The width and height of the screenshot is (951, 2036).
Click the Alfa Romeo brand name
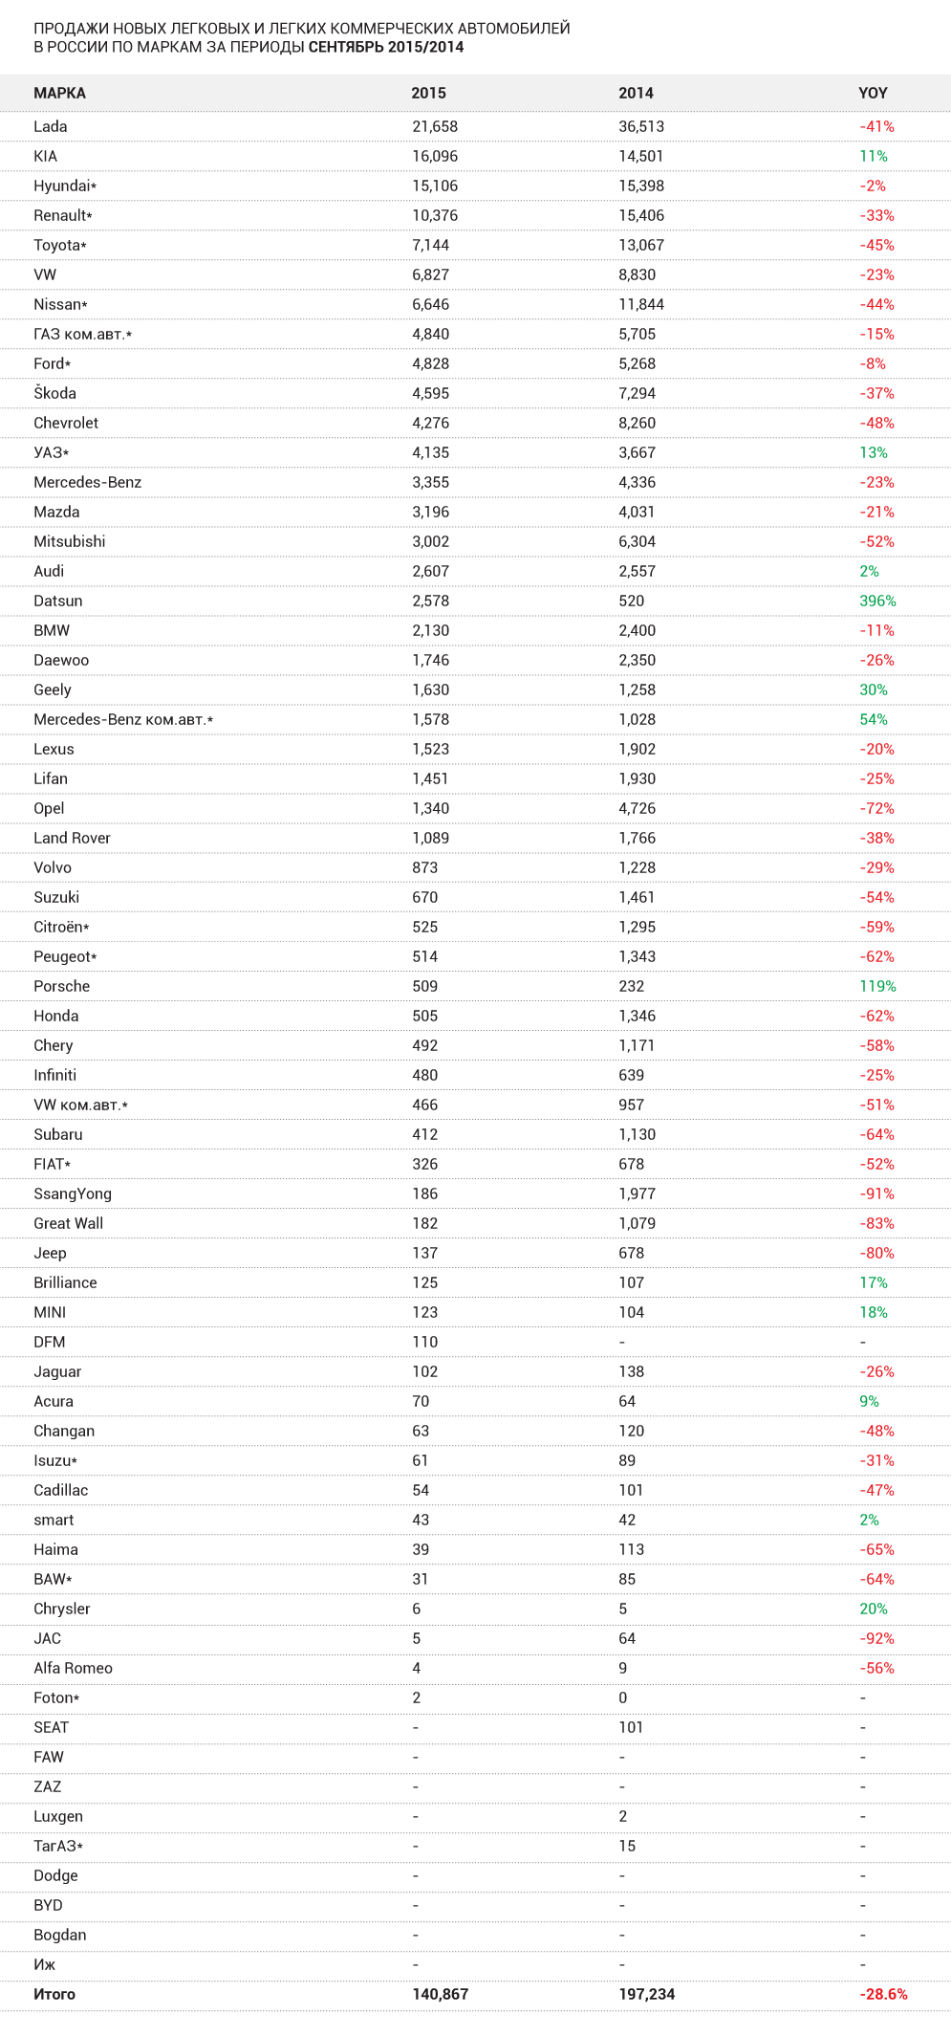click(73, 1668)
